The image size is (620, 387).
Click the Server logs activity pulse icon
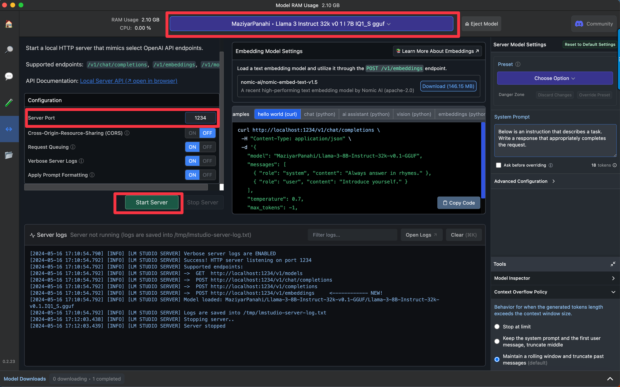[x=32, y=235]
